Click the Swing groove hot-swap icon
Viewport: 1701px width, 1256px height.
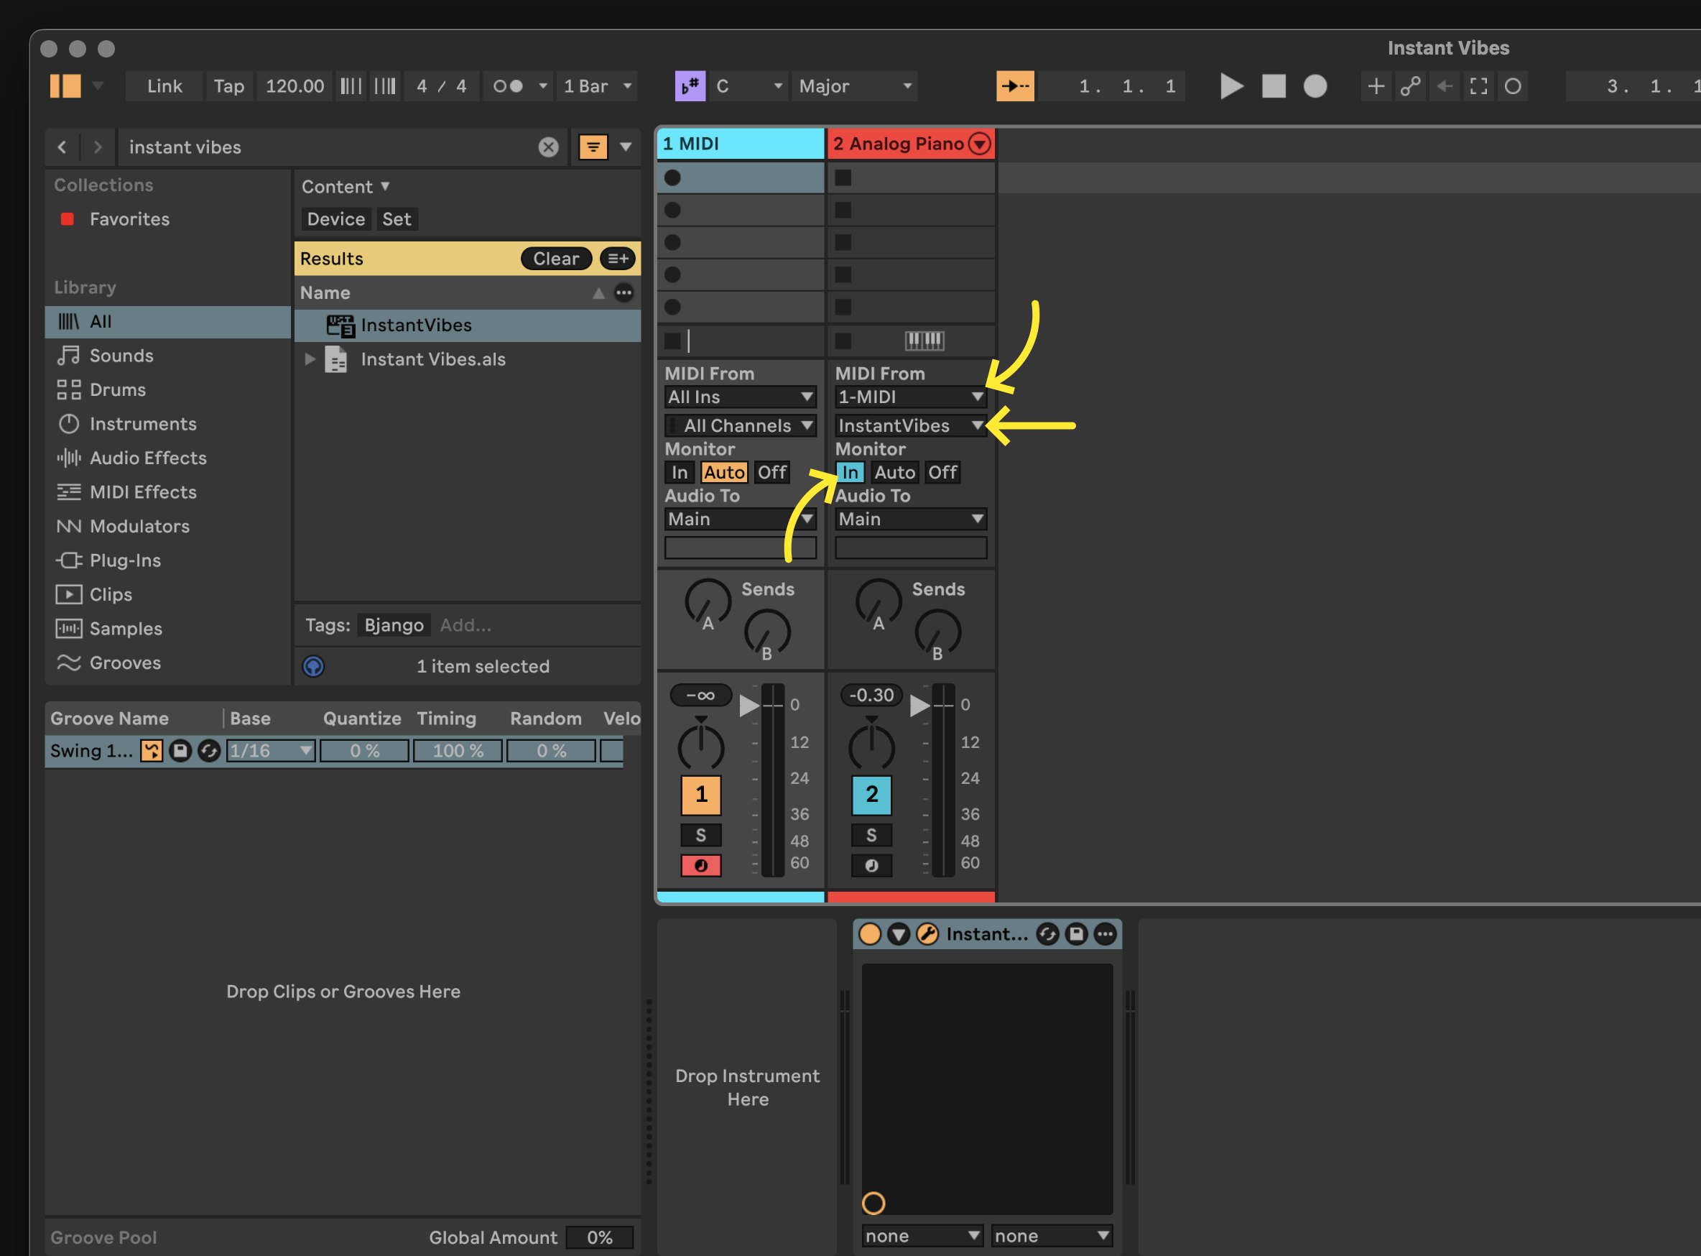coord(209,750)
